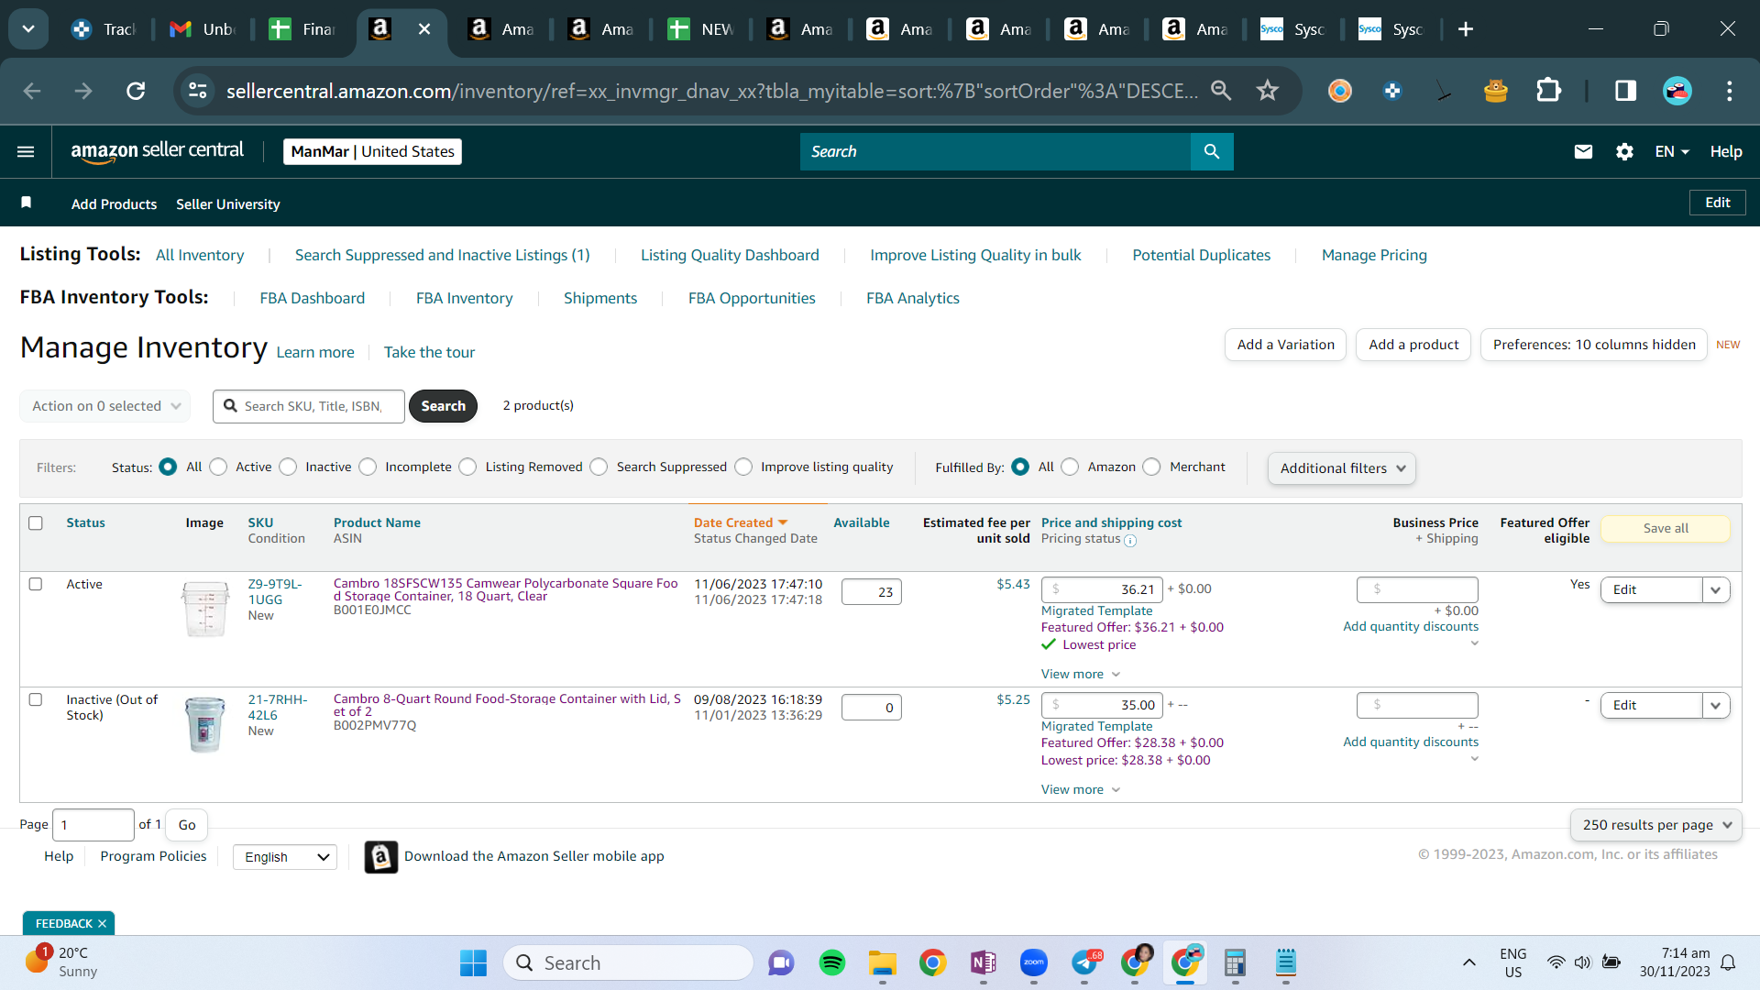Image resolution: width=1760 pixels, height=990 pixels.
Task: Click the Save all button
Action: pyautogui.click(x=1666, y=529)
